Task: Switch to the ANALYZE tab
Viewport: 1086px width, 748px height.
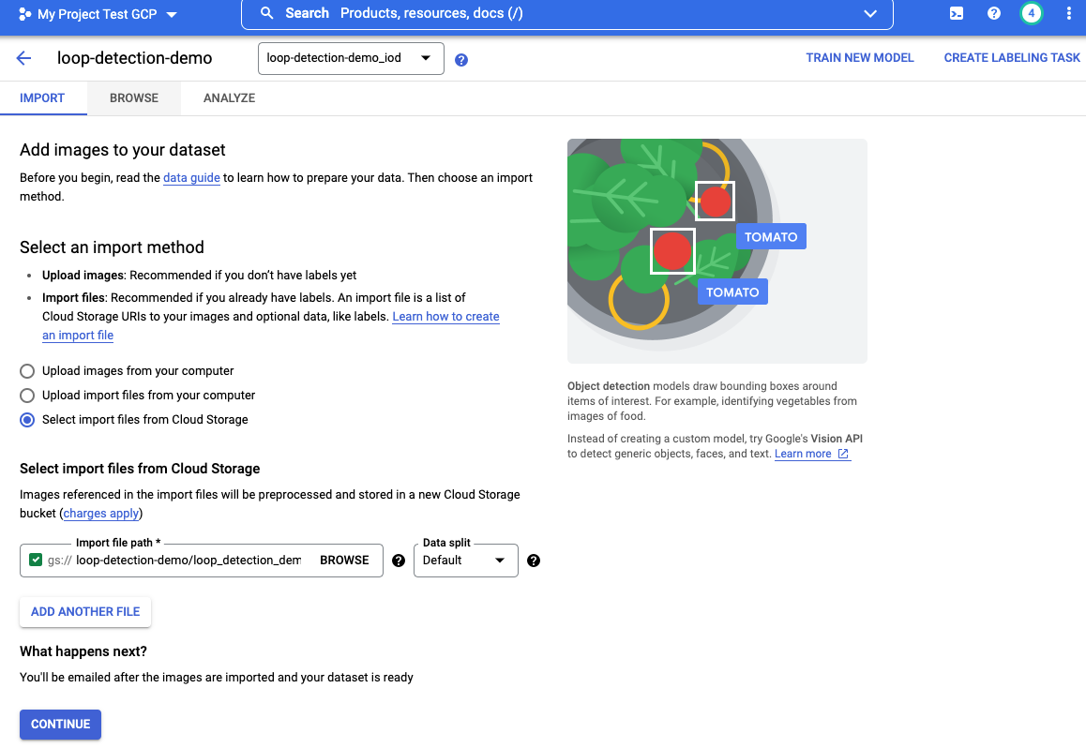Action: click(x=229, y=98)
